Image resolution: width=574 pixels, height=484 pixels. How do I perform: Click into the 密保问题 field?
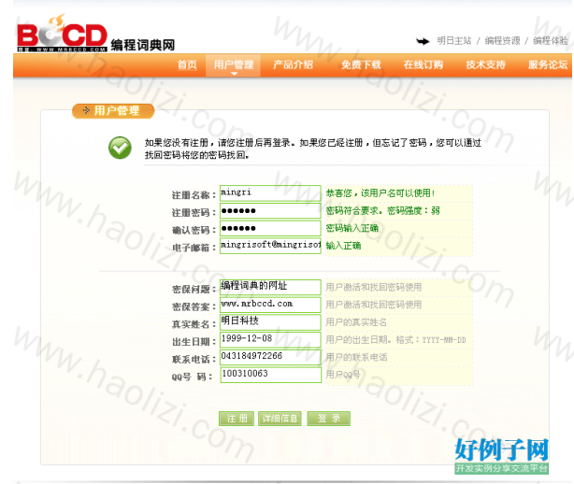tap(270, 287)
